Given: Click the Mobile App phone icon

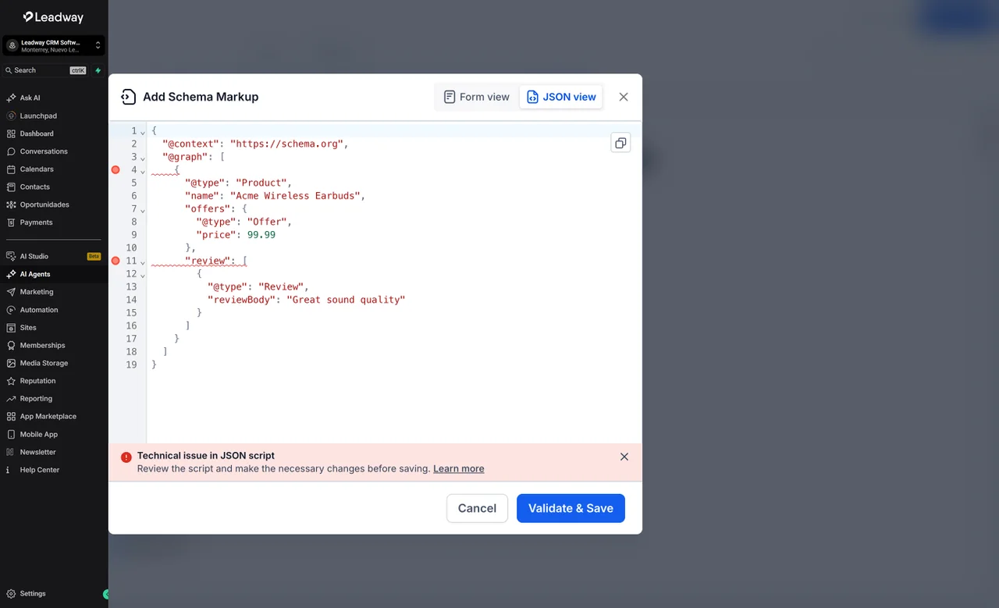Looking at the screenshot, I should pyautogui.click(x=11, y=434).
